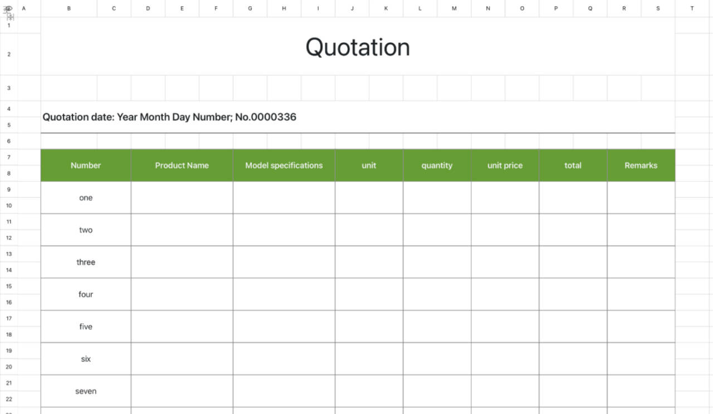Viewport: 713px width, 414px height.
Task: Click Remarks cell in row "seven"
Action: (x=641, y=392)
